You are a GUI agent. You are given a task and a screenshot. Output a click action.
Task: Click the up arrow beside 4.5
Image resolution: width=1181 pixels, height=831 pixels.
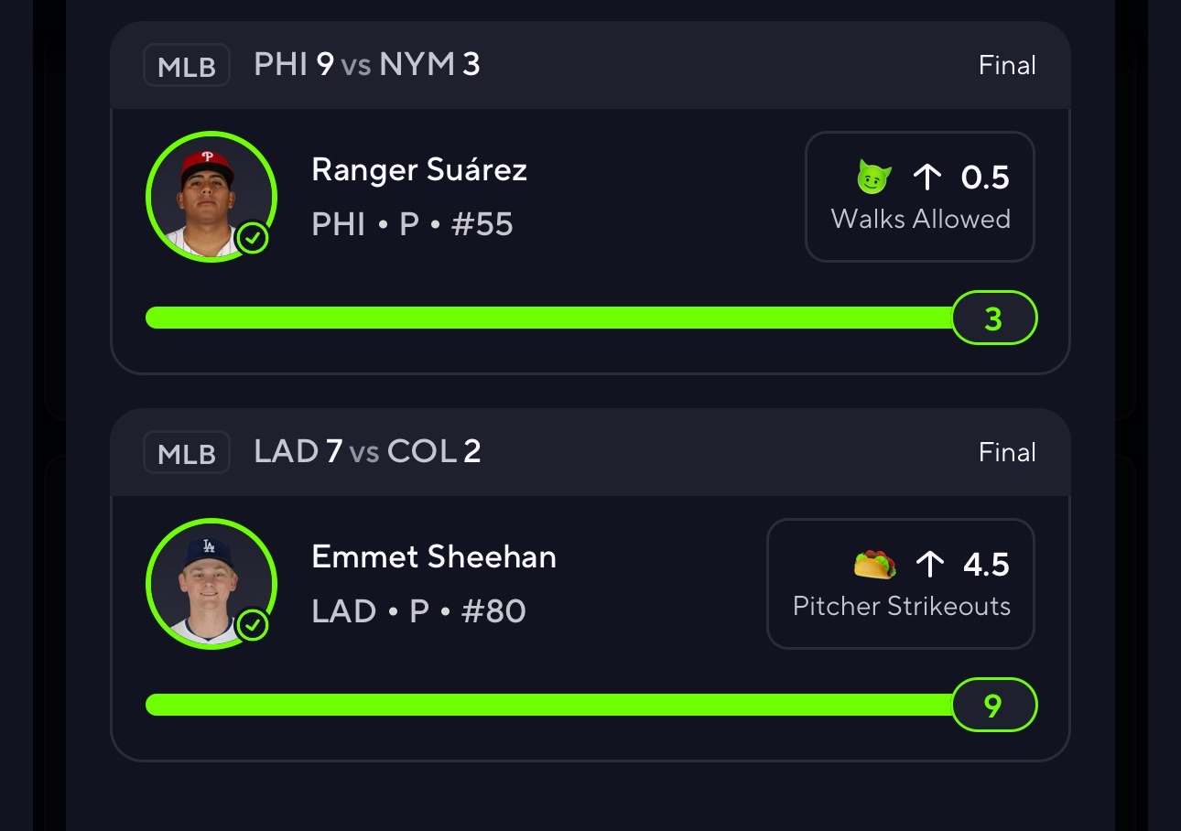coord(929,565)
